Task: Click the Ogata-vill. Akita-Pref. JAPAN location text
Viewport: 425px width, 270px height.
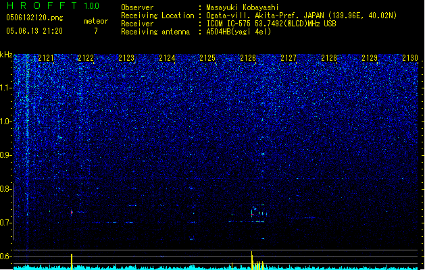Action: (x=301, y=16)
